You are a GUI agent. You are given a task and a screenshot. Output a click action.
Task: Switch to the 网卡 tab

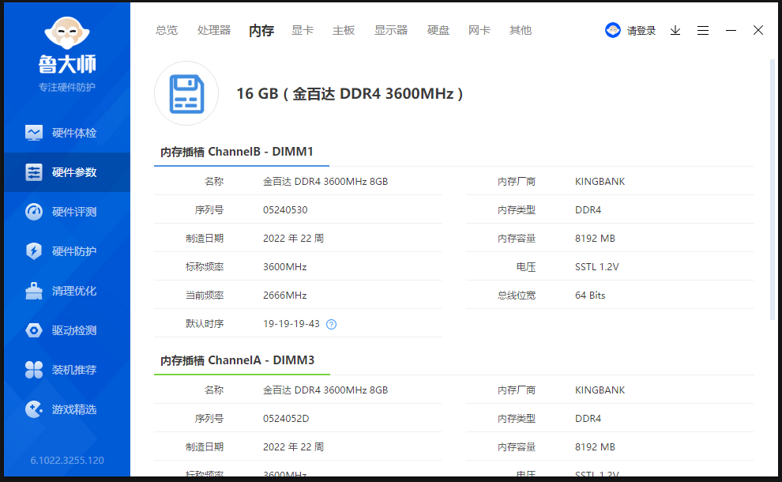point(479,31)
